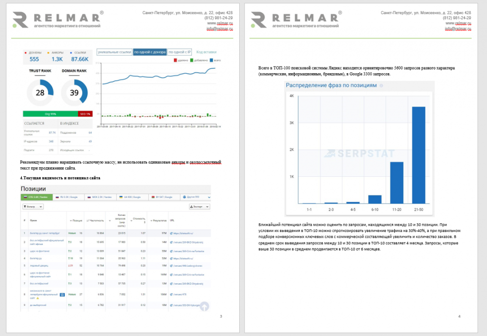Click the tallest 21-50 bar in the chart
Viewport: 487px width, 336px height.
[x=419, y=155]
